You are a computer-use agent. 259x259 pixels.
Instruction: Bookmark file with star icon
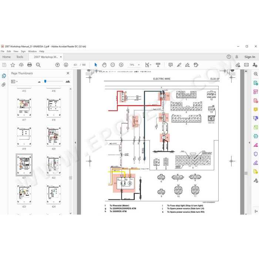(13, 65)
